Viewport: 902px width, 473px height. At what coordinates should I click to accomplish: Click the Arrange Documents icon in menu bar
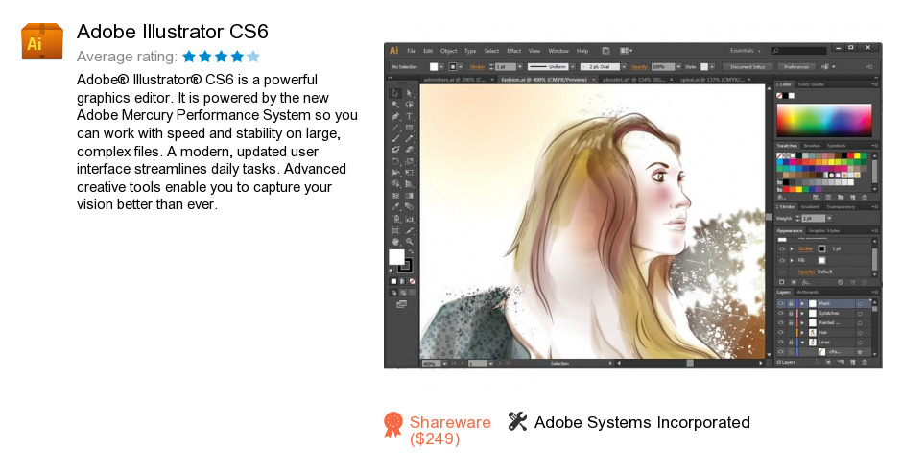coord(626,51)
